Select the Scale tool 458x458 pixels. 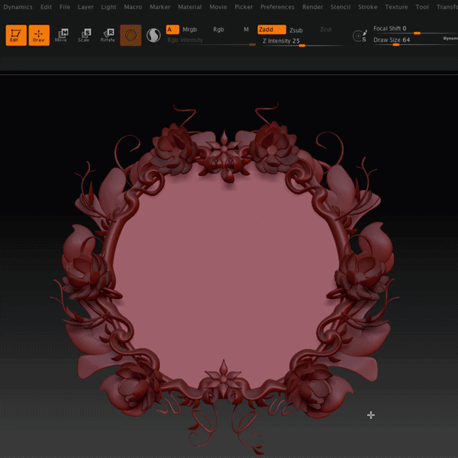pos(84,35)
